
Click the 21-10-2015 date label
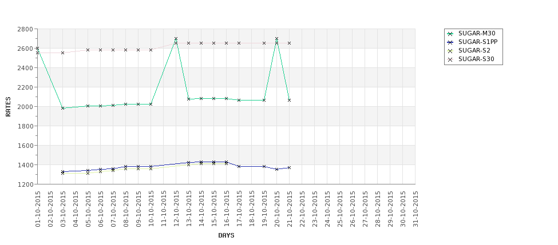pos(290,209)
